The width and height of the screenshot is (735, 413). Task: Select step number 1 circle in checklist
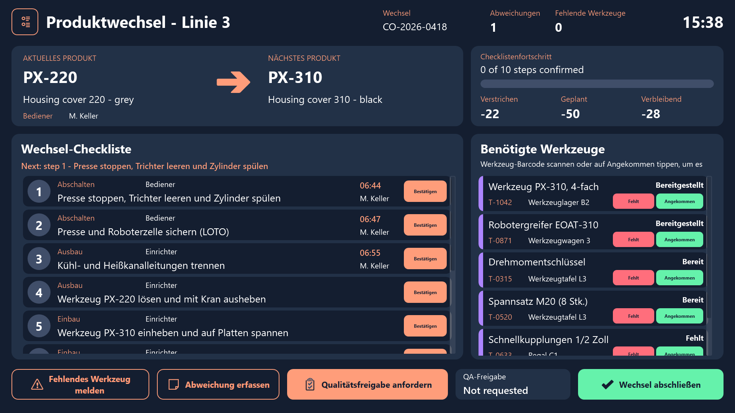click(x=39, y=192)
